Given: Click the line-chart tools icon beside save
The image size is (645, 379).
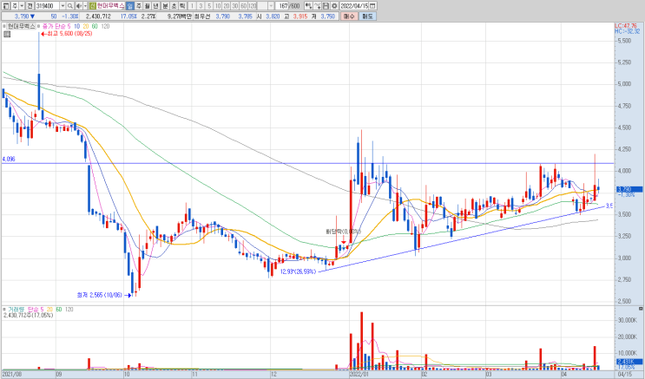Looking at the screenshot, I should click(x=317, y=6).
